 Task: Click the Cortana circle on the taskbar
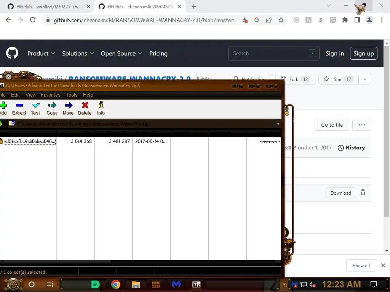[32, 284]
